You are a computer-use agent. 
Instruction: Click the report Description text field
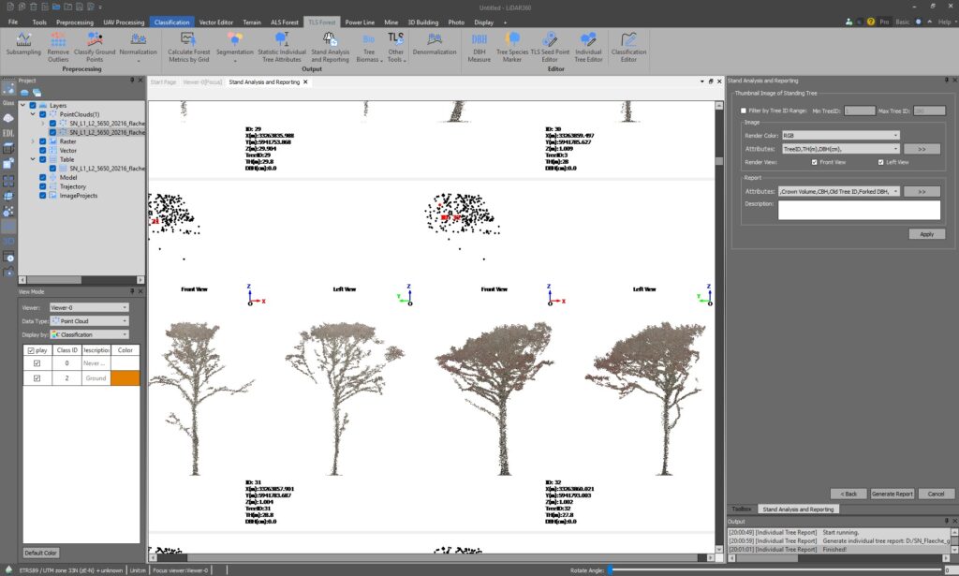[x=859, y=210]
